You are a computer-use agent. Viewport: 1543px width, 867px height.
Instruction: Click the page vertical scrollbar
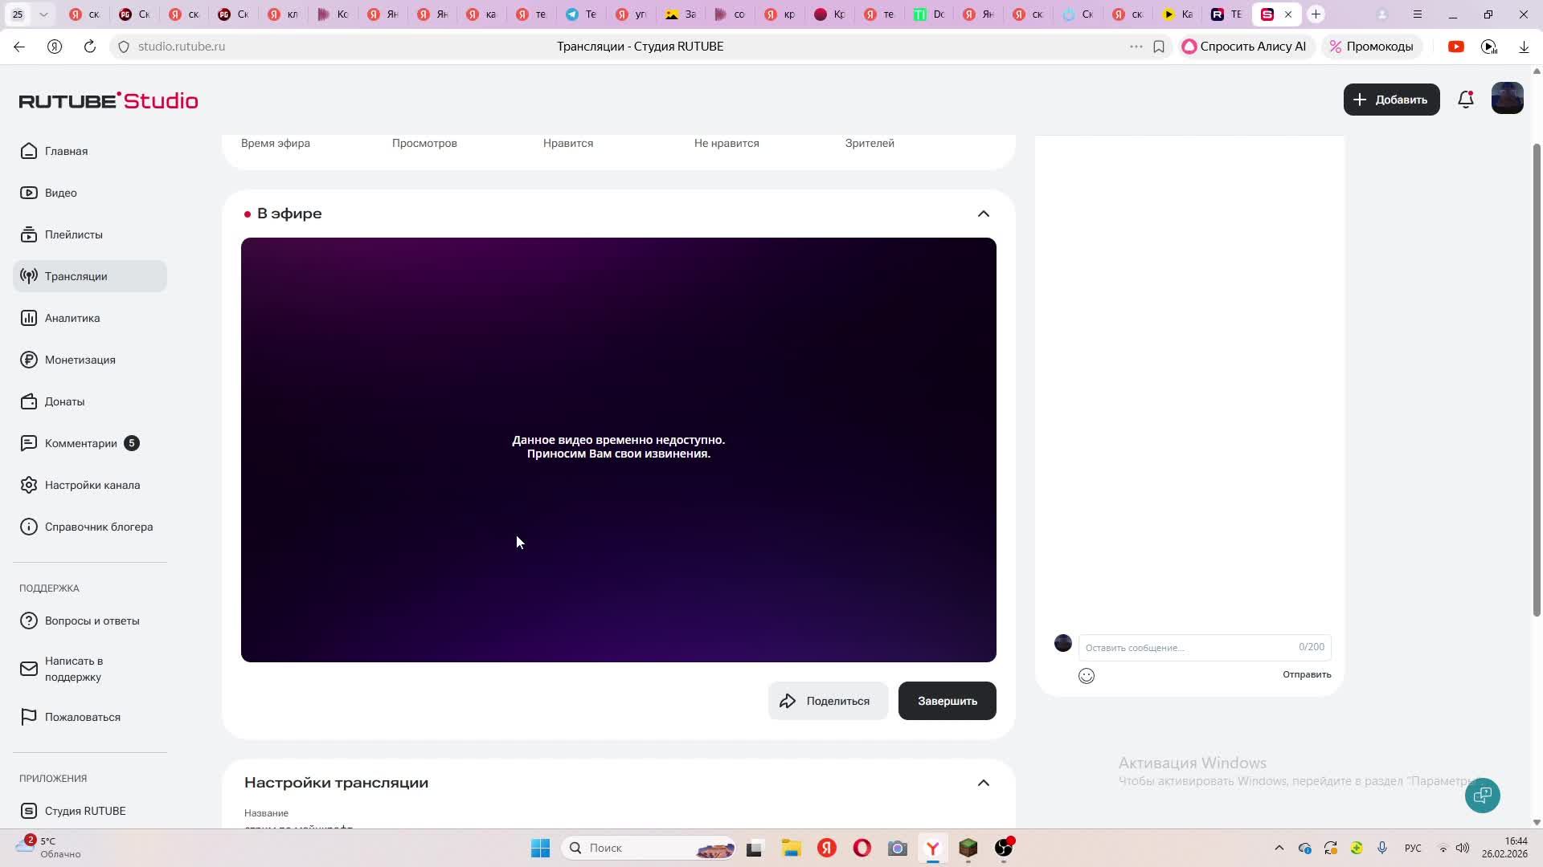click(1537, 381)
